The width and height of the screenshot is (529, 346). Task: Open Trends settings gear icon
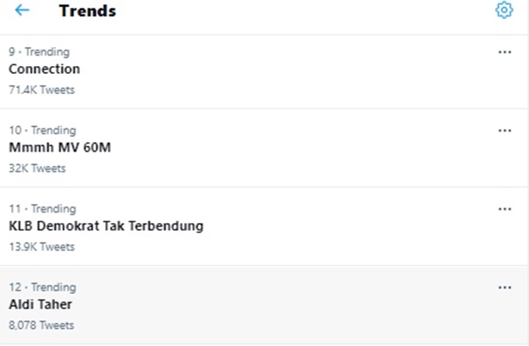tap(503, 10)
